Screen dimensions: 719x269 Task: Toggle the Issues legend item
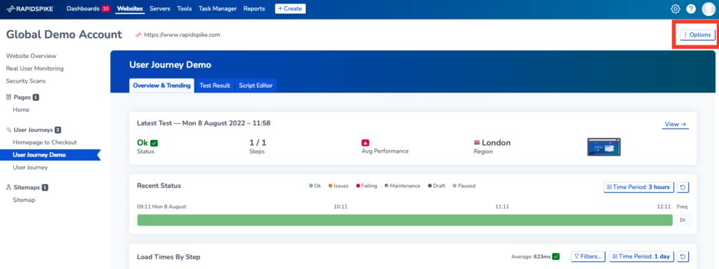pos(338,186)
